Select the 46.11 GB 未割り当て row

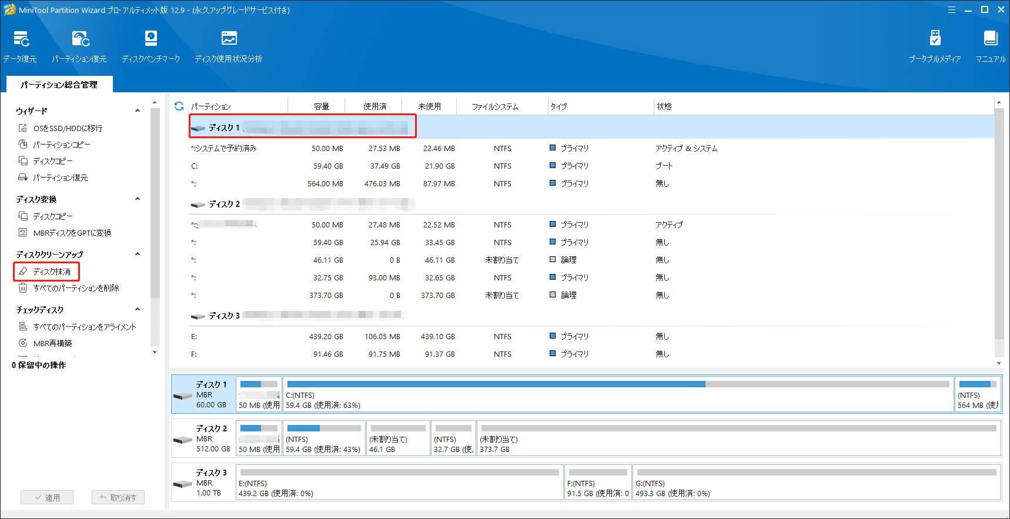591,260
